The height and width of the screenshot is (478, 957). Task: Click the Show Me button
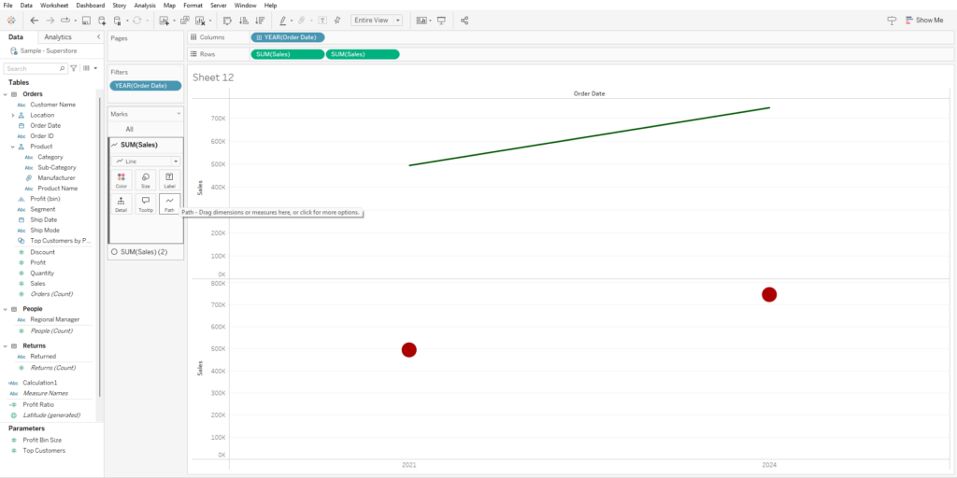pyautogui.click(x=924, y=21)
